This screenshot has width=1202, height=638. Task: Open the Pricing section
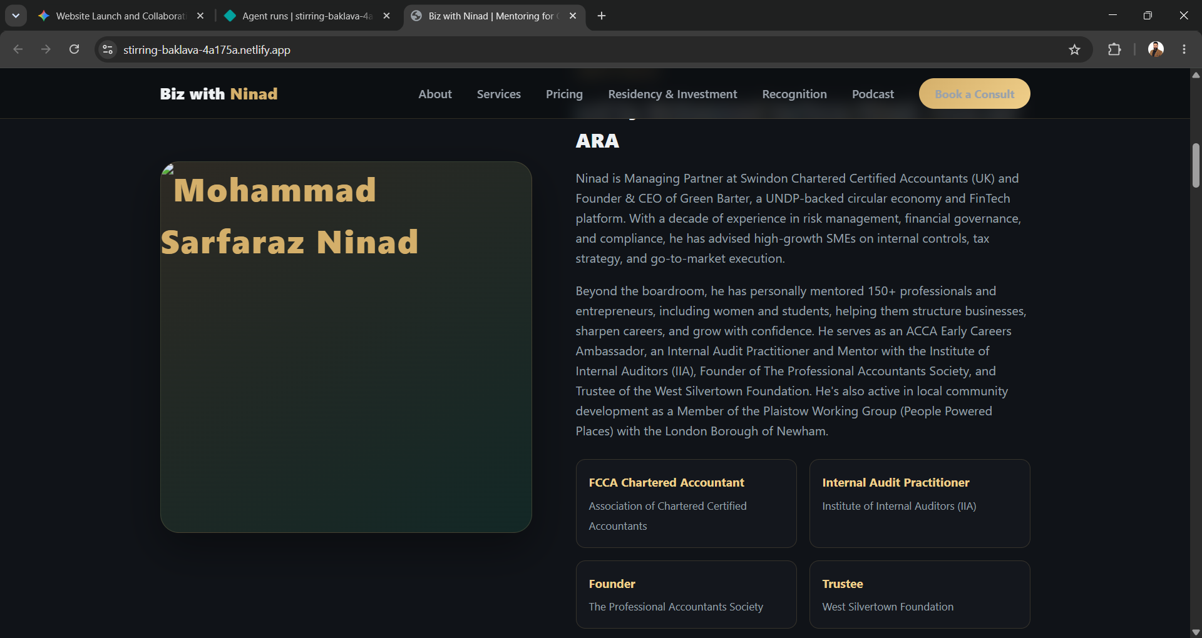[564, 94]
